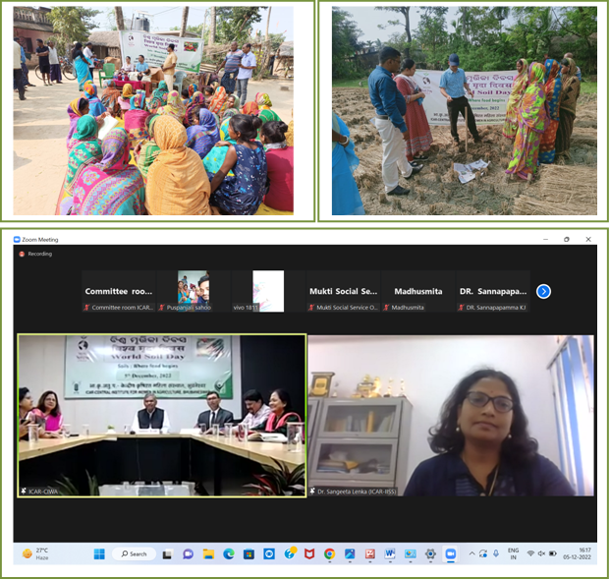610x580 pixels.
Task: Select the ICAR-CIWA main video tile
Action: [x=162, y=415]
